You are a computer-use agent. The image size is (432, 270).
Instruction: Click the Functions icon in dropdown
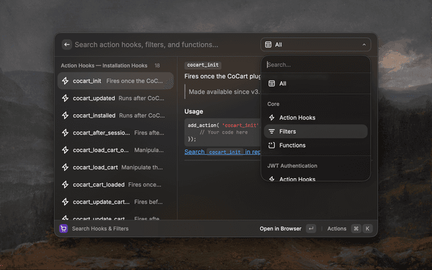tap(271, 145)
